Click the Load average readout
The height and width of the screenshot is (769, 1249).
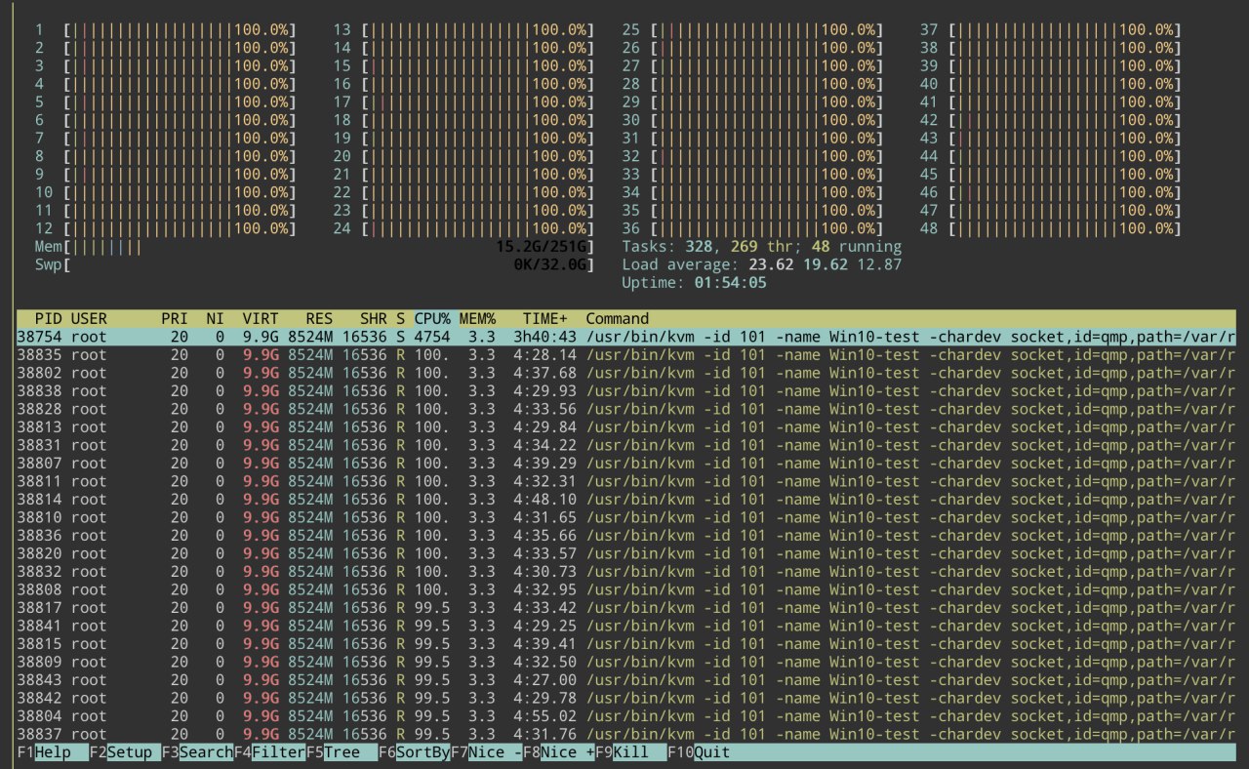pyautogui.click(x=762, y=264)
